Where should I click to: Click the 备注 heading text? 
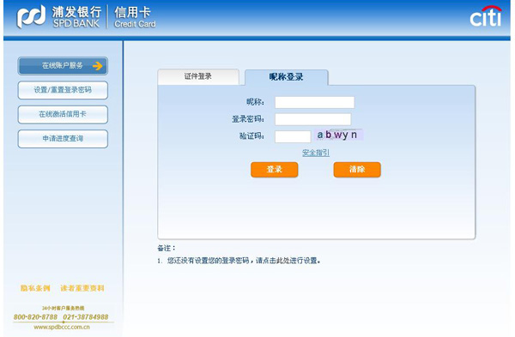(167, 248)
